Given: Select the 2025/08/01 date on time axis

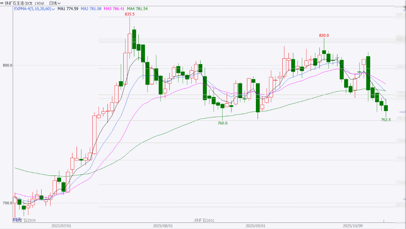Looking at the screenshot, I should 162,226.
